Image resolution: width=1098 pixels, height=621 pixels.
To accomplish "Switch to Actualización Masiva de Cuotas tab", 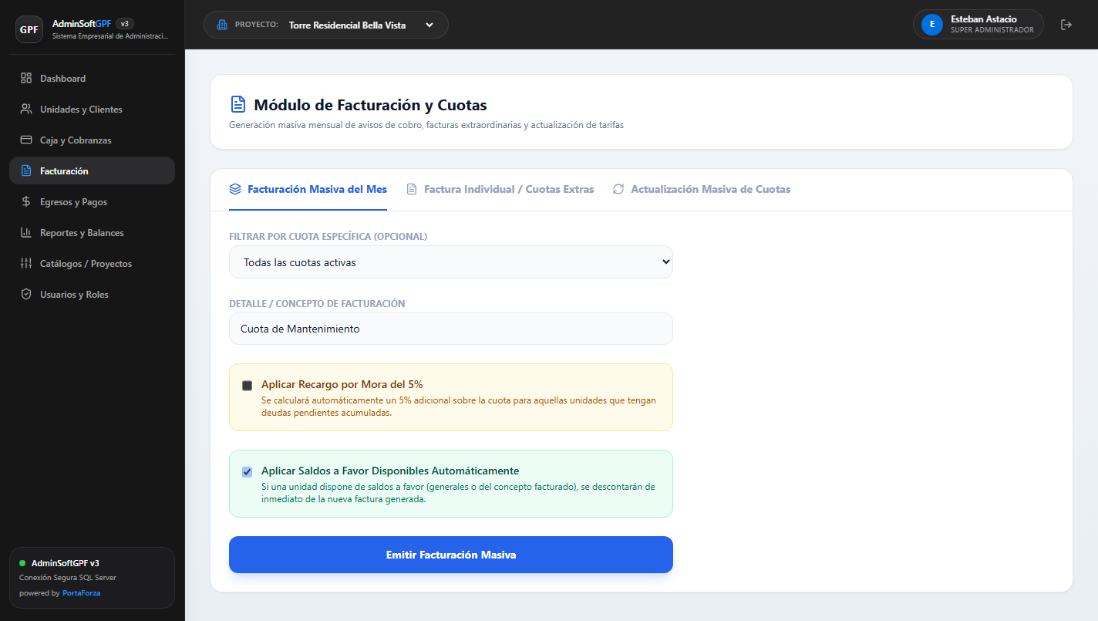I will coord(701,189).
